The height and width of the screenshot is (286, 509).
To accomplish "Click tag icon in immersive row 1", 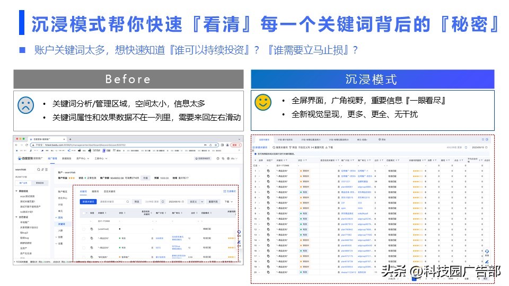I will pyautogui.click(x=268, y=171).
